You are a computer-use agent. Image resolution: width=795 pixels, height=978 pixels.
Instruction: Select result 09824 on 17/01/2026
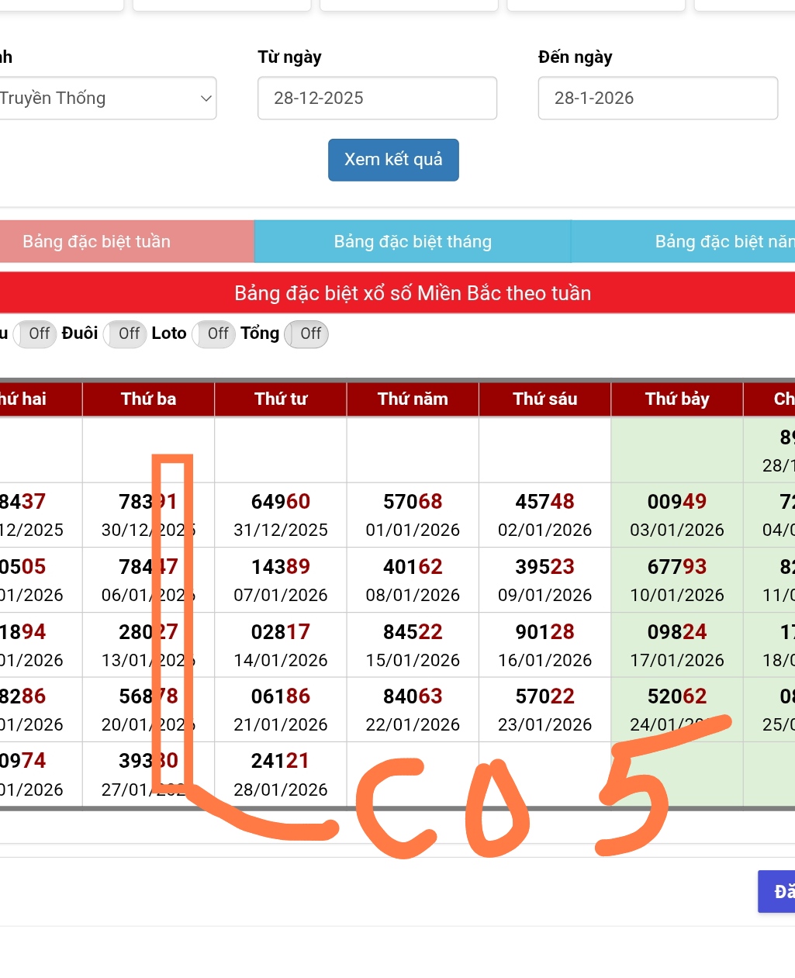[x=677, y=632]
